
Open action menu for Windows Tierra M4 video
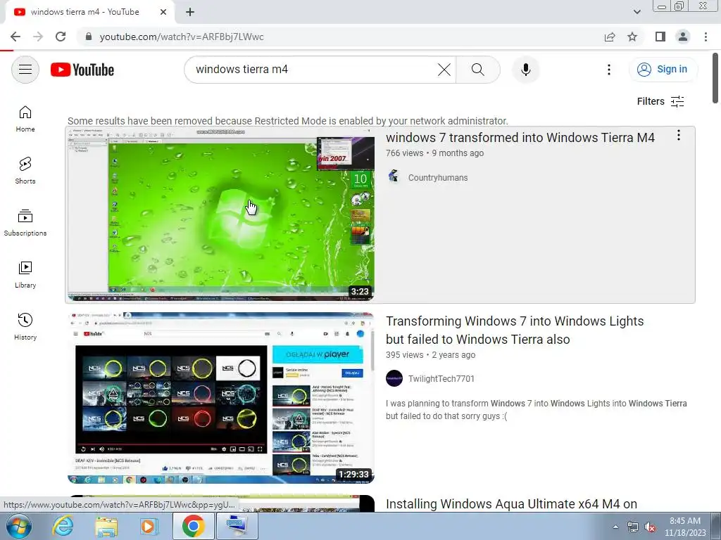(678, 135)
